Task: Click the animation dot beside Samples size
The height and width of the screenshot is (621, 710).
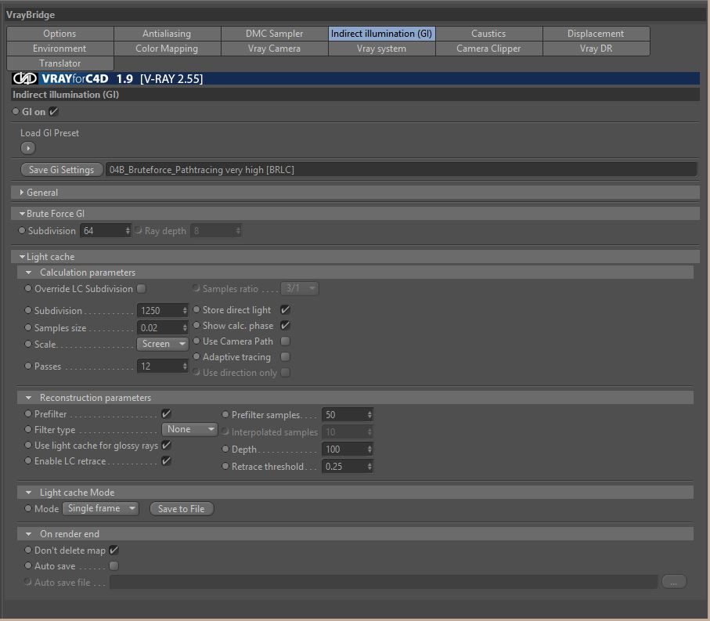Action: point(28,327)
